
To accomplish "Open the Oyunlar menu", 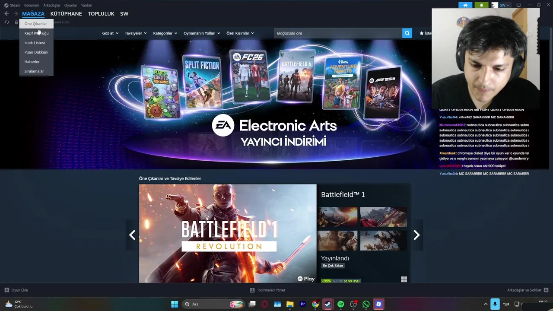I will coord(70,5).
